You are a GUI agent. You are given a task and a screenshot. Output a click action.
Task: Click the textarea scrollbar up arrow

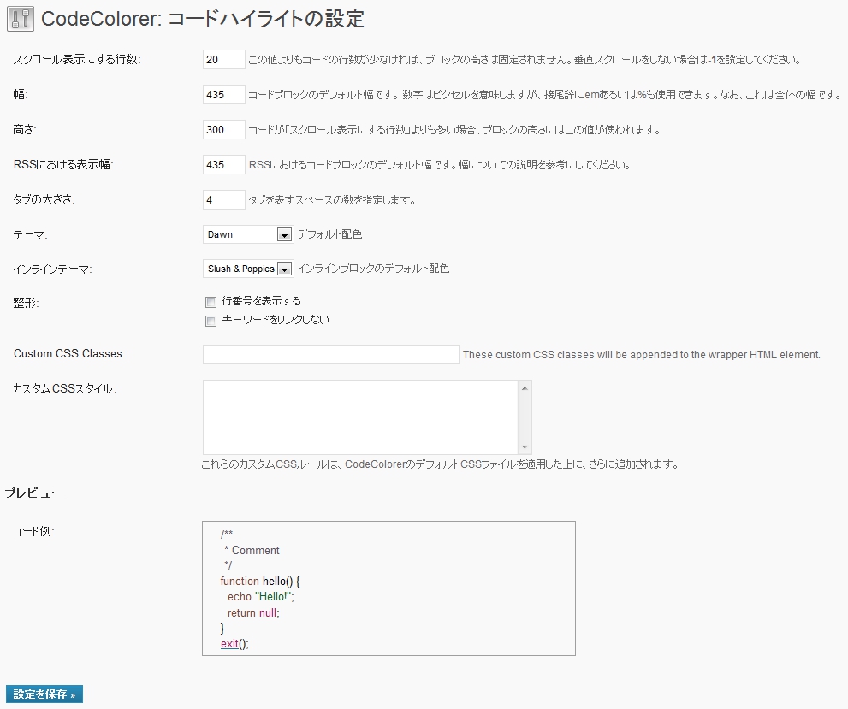(x=525, y=387)
